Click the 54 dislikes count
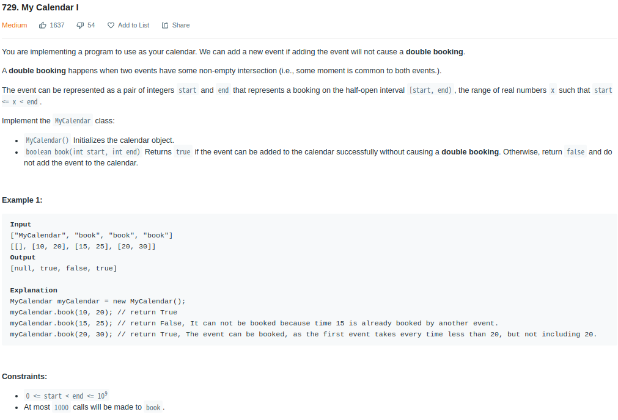 pos(91,25)
